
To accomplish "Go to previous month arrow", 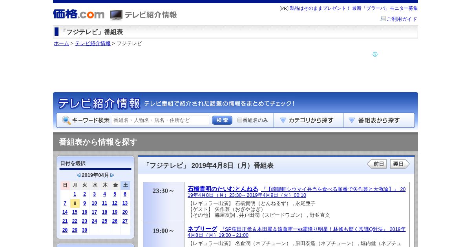I will [x=78, y=175].
